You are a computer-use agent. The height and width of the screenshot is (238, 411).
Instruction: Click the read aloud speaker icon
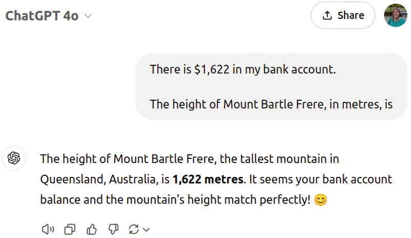[x=48, y=229]
